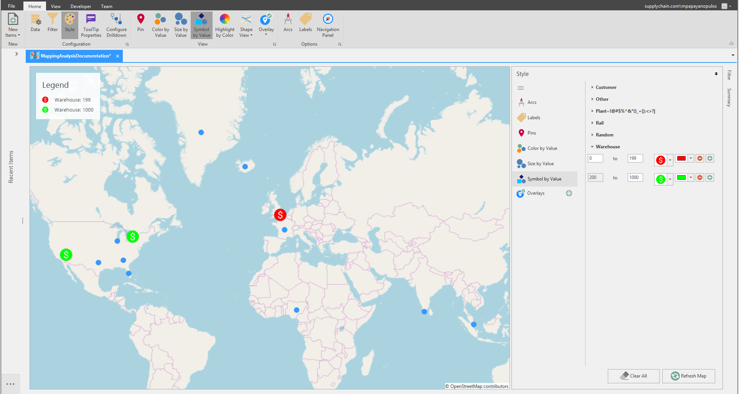
Task: Open the Navigation Panel
Action: tap(328, 25)
